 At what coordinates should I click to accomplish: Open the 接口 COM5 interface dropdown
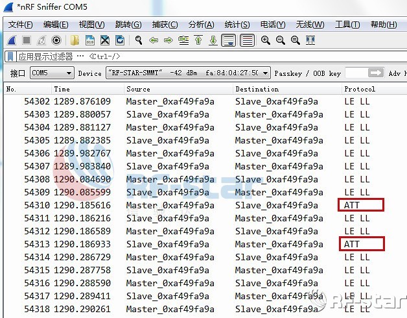52,73
